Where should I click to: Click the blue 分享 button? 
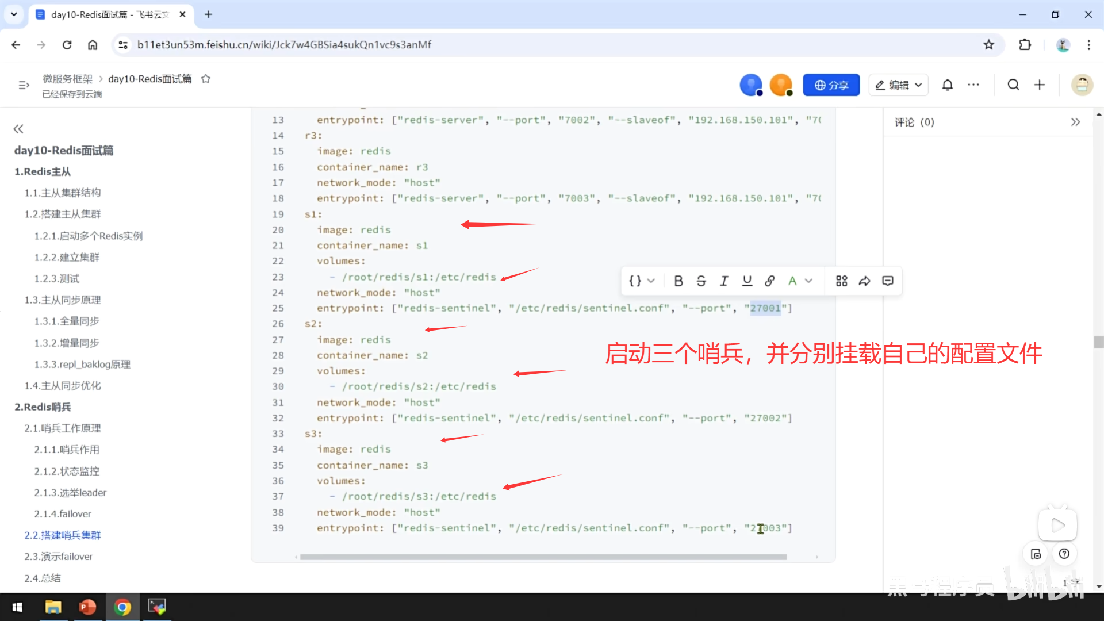point(831,85)
